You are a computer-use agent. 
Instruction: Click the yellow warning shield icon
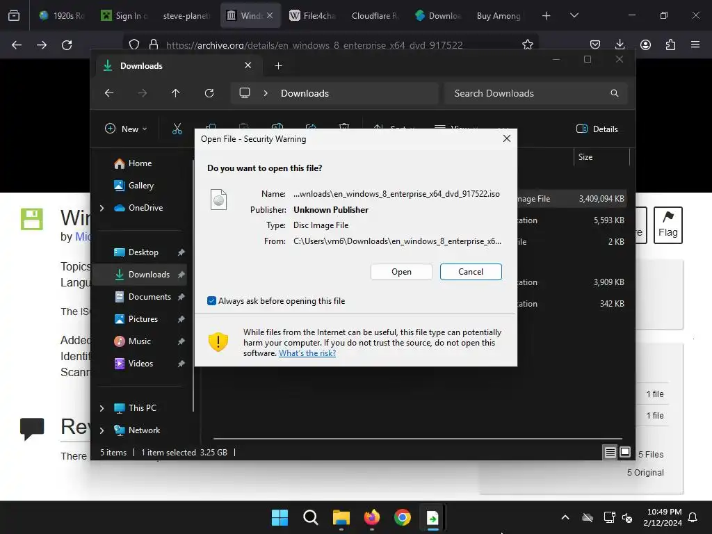pos(218,342)
